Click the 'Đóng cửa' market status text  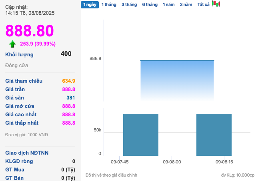tap(16, 65)
